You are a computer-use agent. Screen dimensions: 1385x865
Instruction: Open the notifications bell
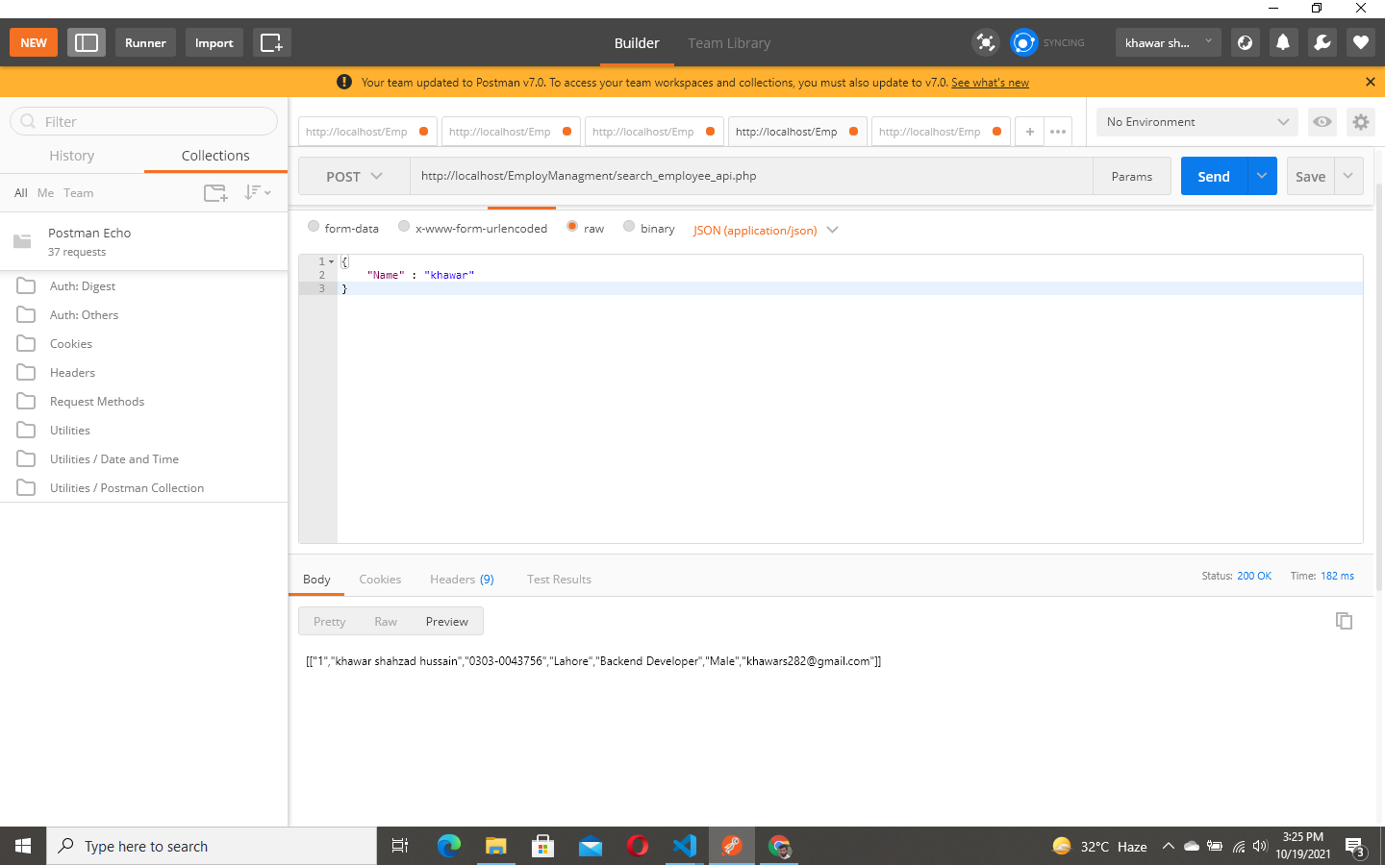[1283, 42]
